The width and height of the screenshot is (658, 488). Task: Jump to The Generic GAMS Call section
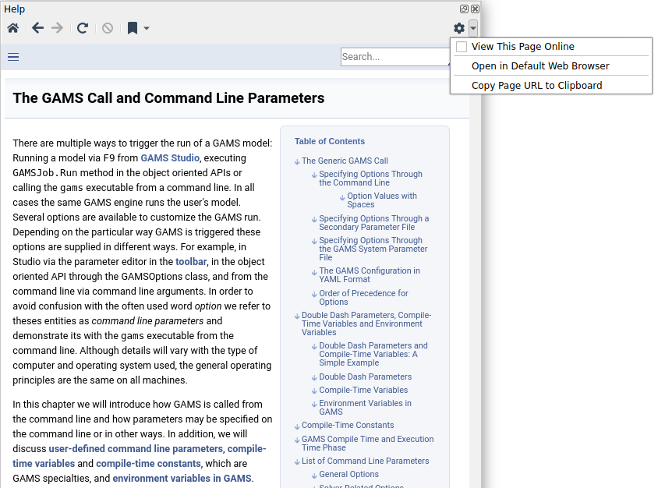tap(345, 161)
